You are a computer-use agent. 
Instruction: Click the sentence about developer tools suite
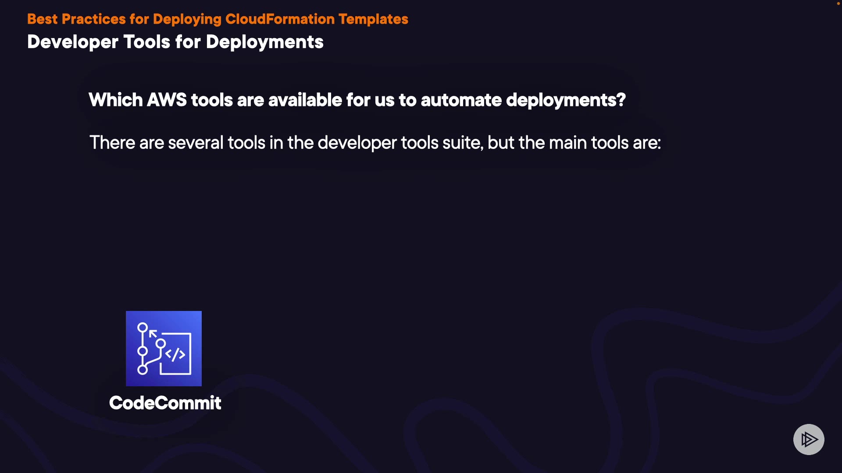pyautogui.click(x=375, y=143)
